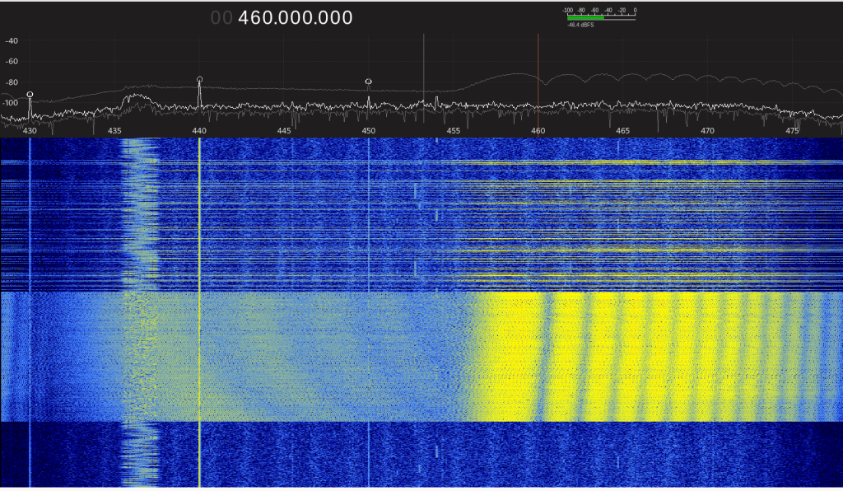Select the peak marker circle at 430 MHz
The width and height of the screenshot is (843, 491).
[30, 95]
